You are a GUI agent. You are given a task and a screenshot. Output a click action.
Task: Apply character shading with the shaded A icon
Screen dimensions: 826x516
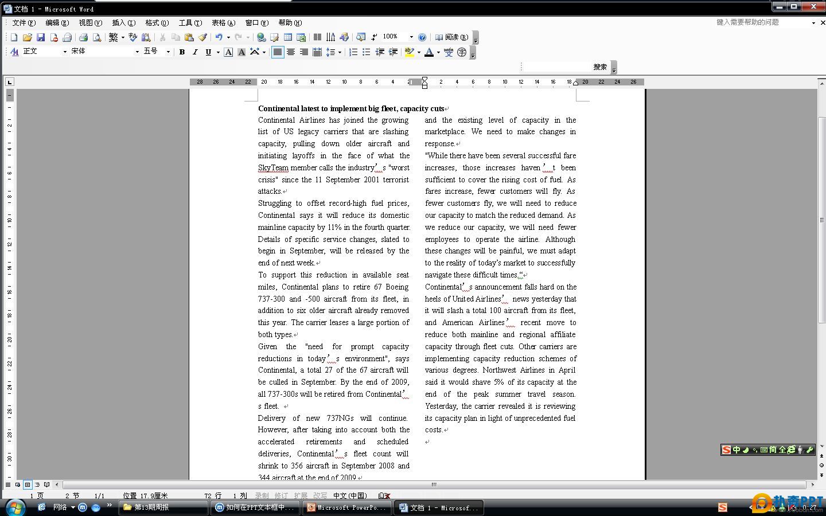(241, 52)
